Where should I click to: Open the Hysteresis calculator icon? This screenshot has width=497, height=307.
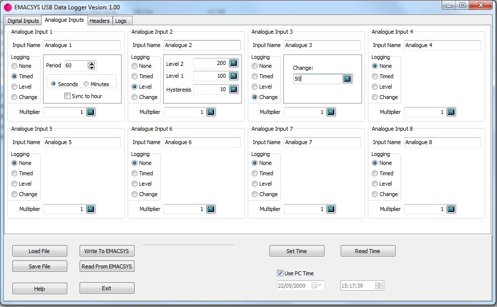pos(233,90)
